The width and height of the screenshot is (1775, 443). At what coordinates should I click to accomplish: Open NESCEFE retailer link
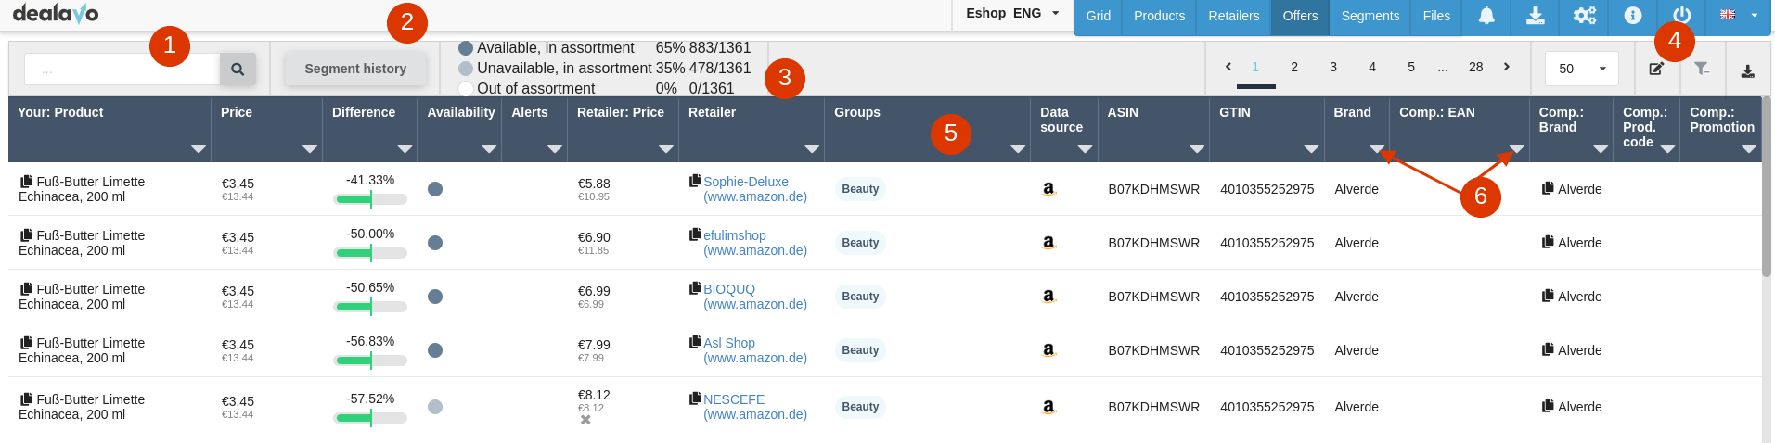pyautogui.click(x=755, y=407)
